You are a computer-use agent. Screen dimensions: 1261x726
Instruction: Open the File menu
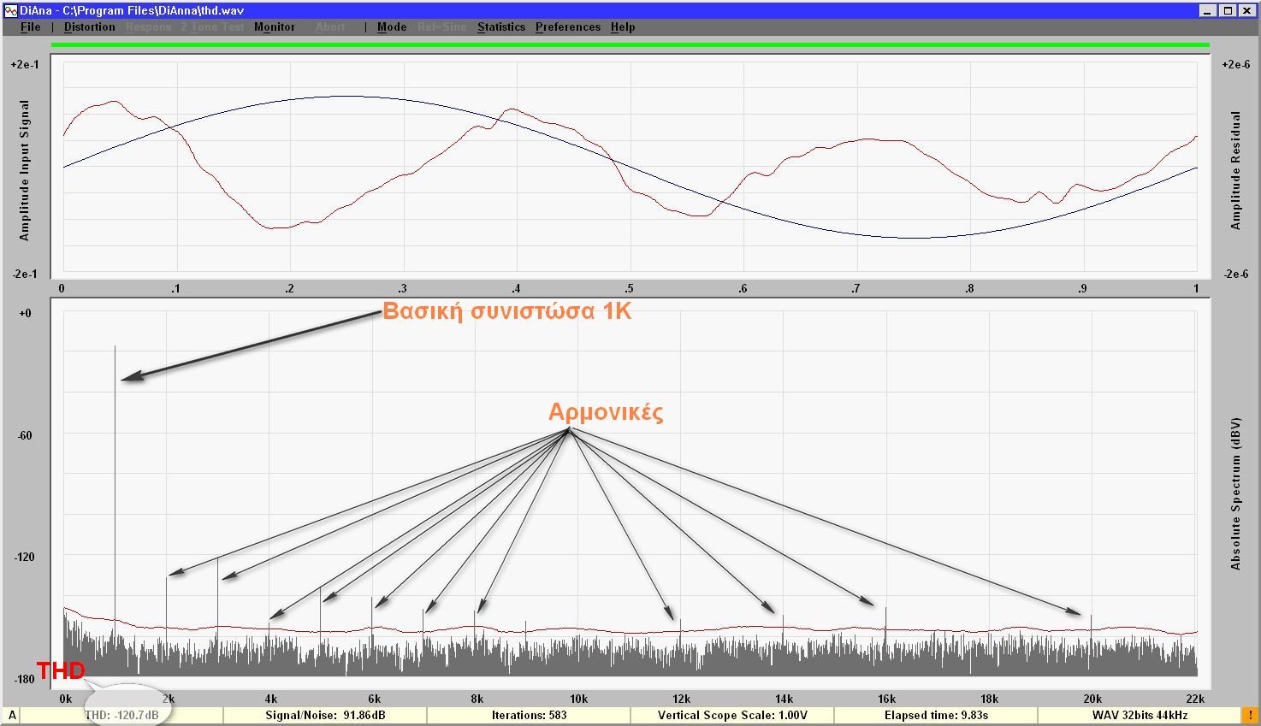(x=30, y=27)
